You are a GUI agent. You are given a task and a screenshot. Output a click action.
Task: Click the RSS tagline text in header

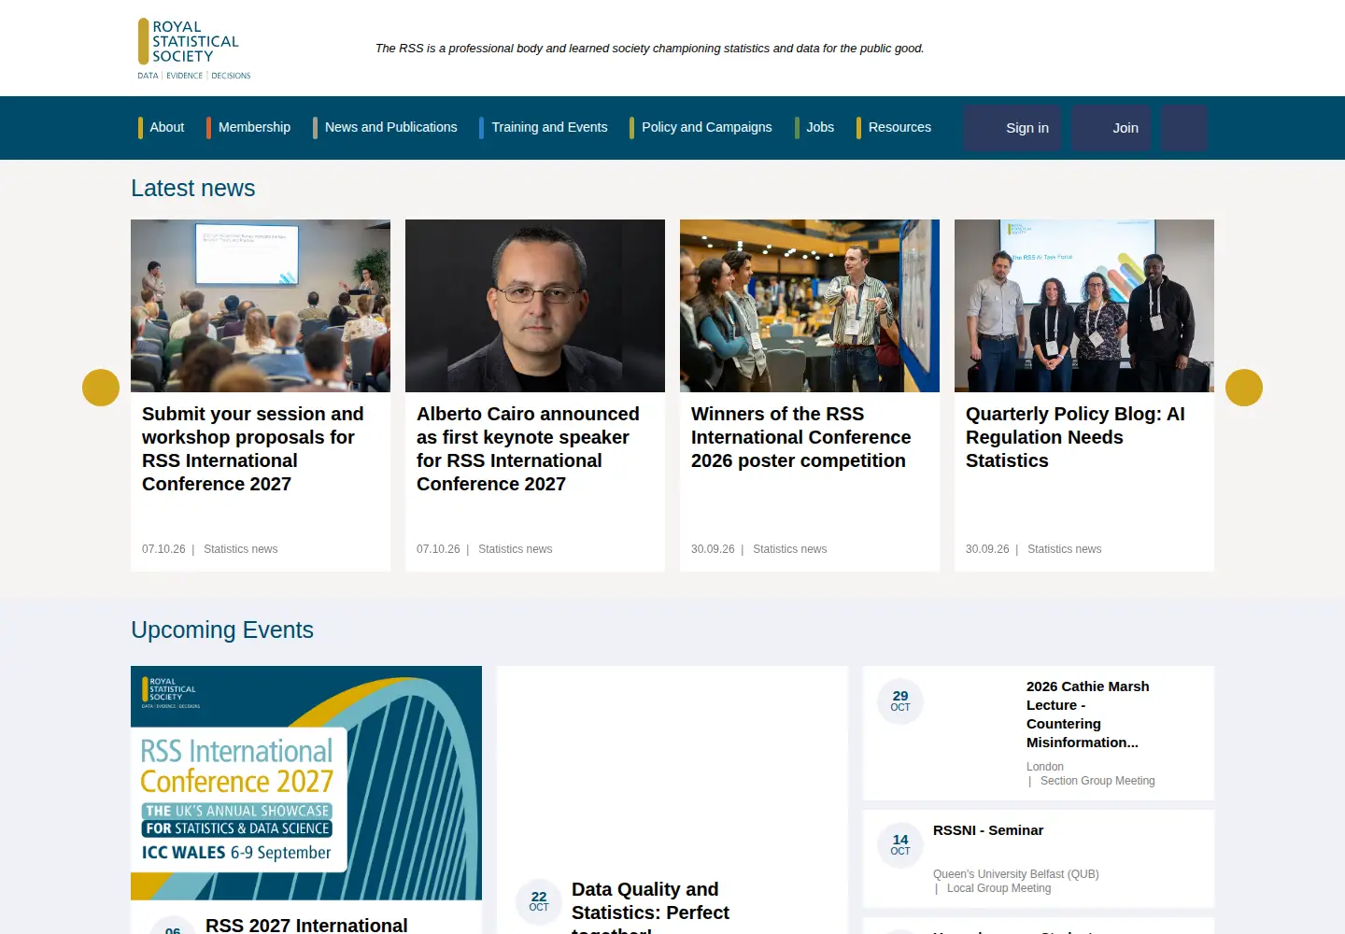[649, 49]
